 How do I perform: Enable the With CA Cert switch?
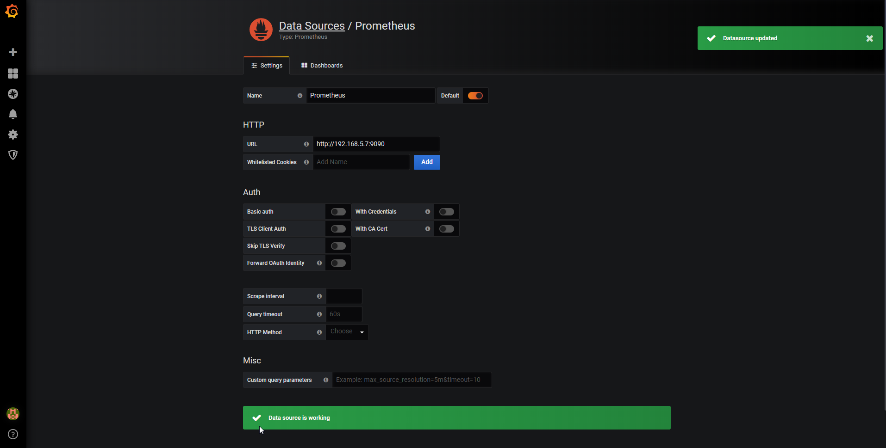447,229
